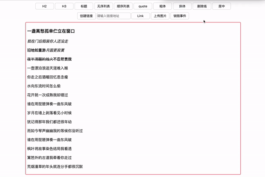
Task: Click the italic text 月圆更寂寞
Action: tap(55, 50)
